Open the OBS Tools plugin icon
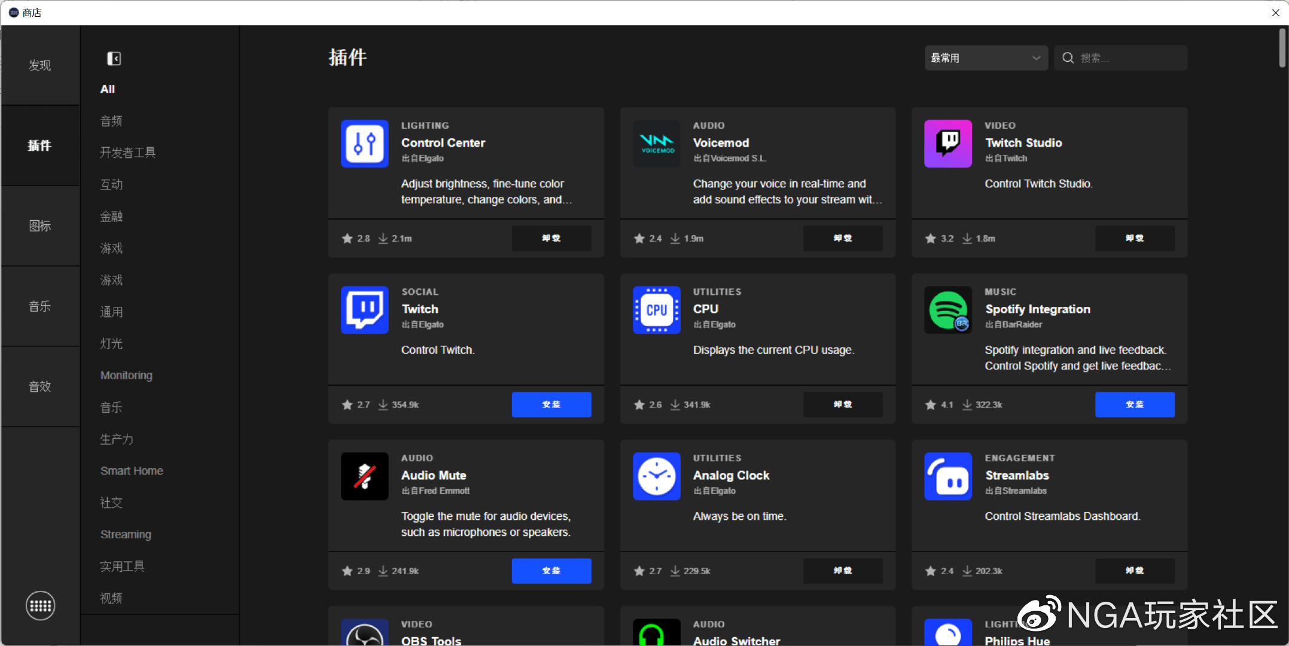 coord(365,632)
